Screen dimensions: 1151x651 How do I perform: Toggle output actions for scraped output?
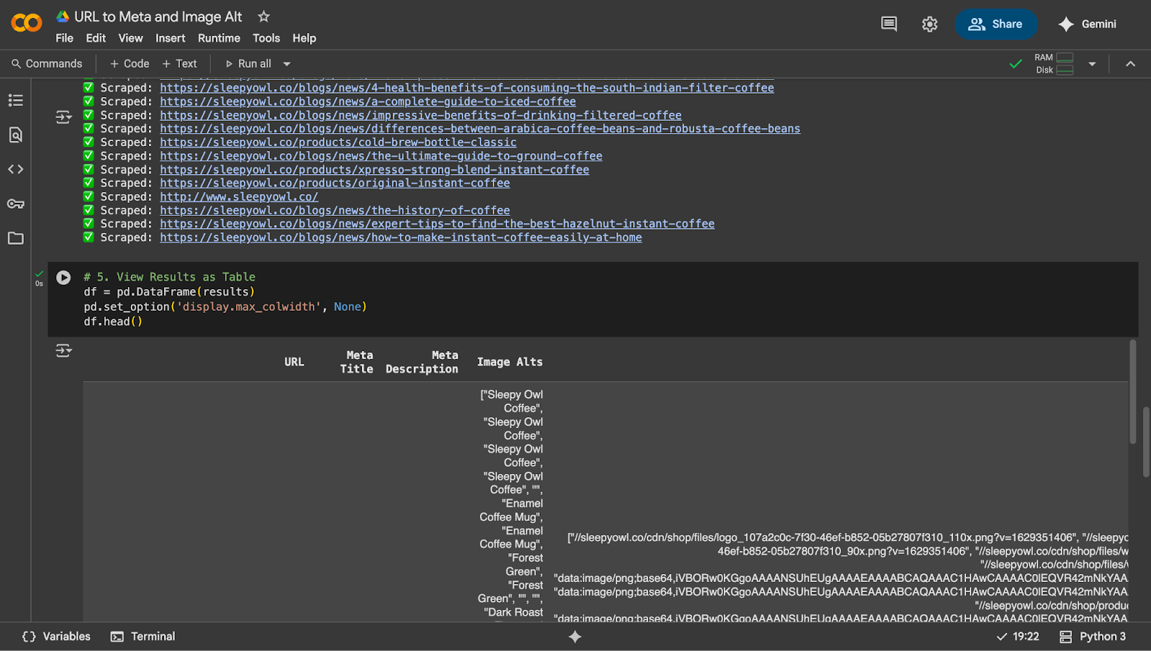pos(63,117)
